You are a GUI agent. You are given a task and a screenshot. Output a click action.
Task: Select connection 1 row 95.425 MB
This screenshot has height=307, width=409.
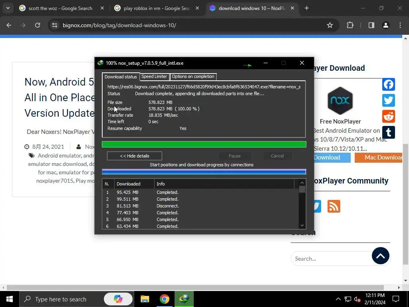point(201,192)
